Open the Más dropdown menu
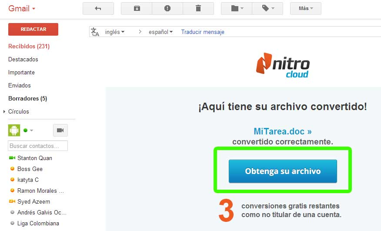The image size is (381, 231). (x=306, y=9)
